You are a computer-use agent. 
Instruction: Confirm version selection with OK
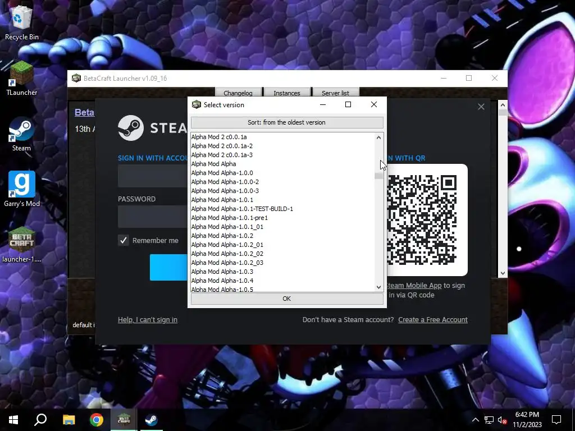pyautogui.click(x=287, y=299)
